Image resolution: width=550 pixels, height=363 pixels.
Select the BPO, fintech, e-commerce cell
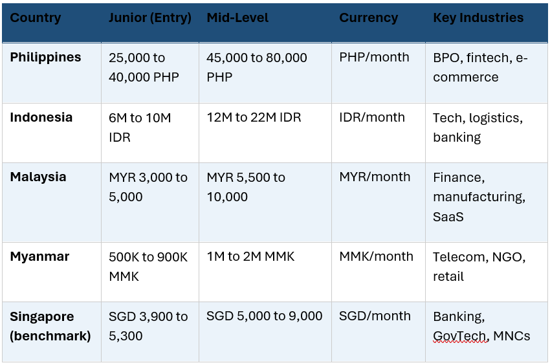pyautogui.click(x=487, y=72)
